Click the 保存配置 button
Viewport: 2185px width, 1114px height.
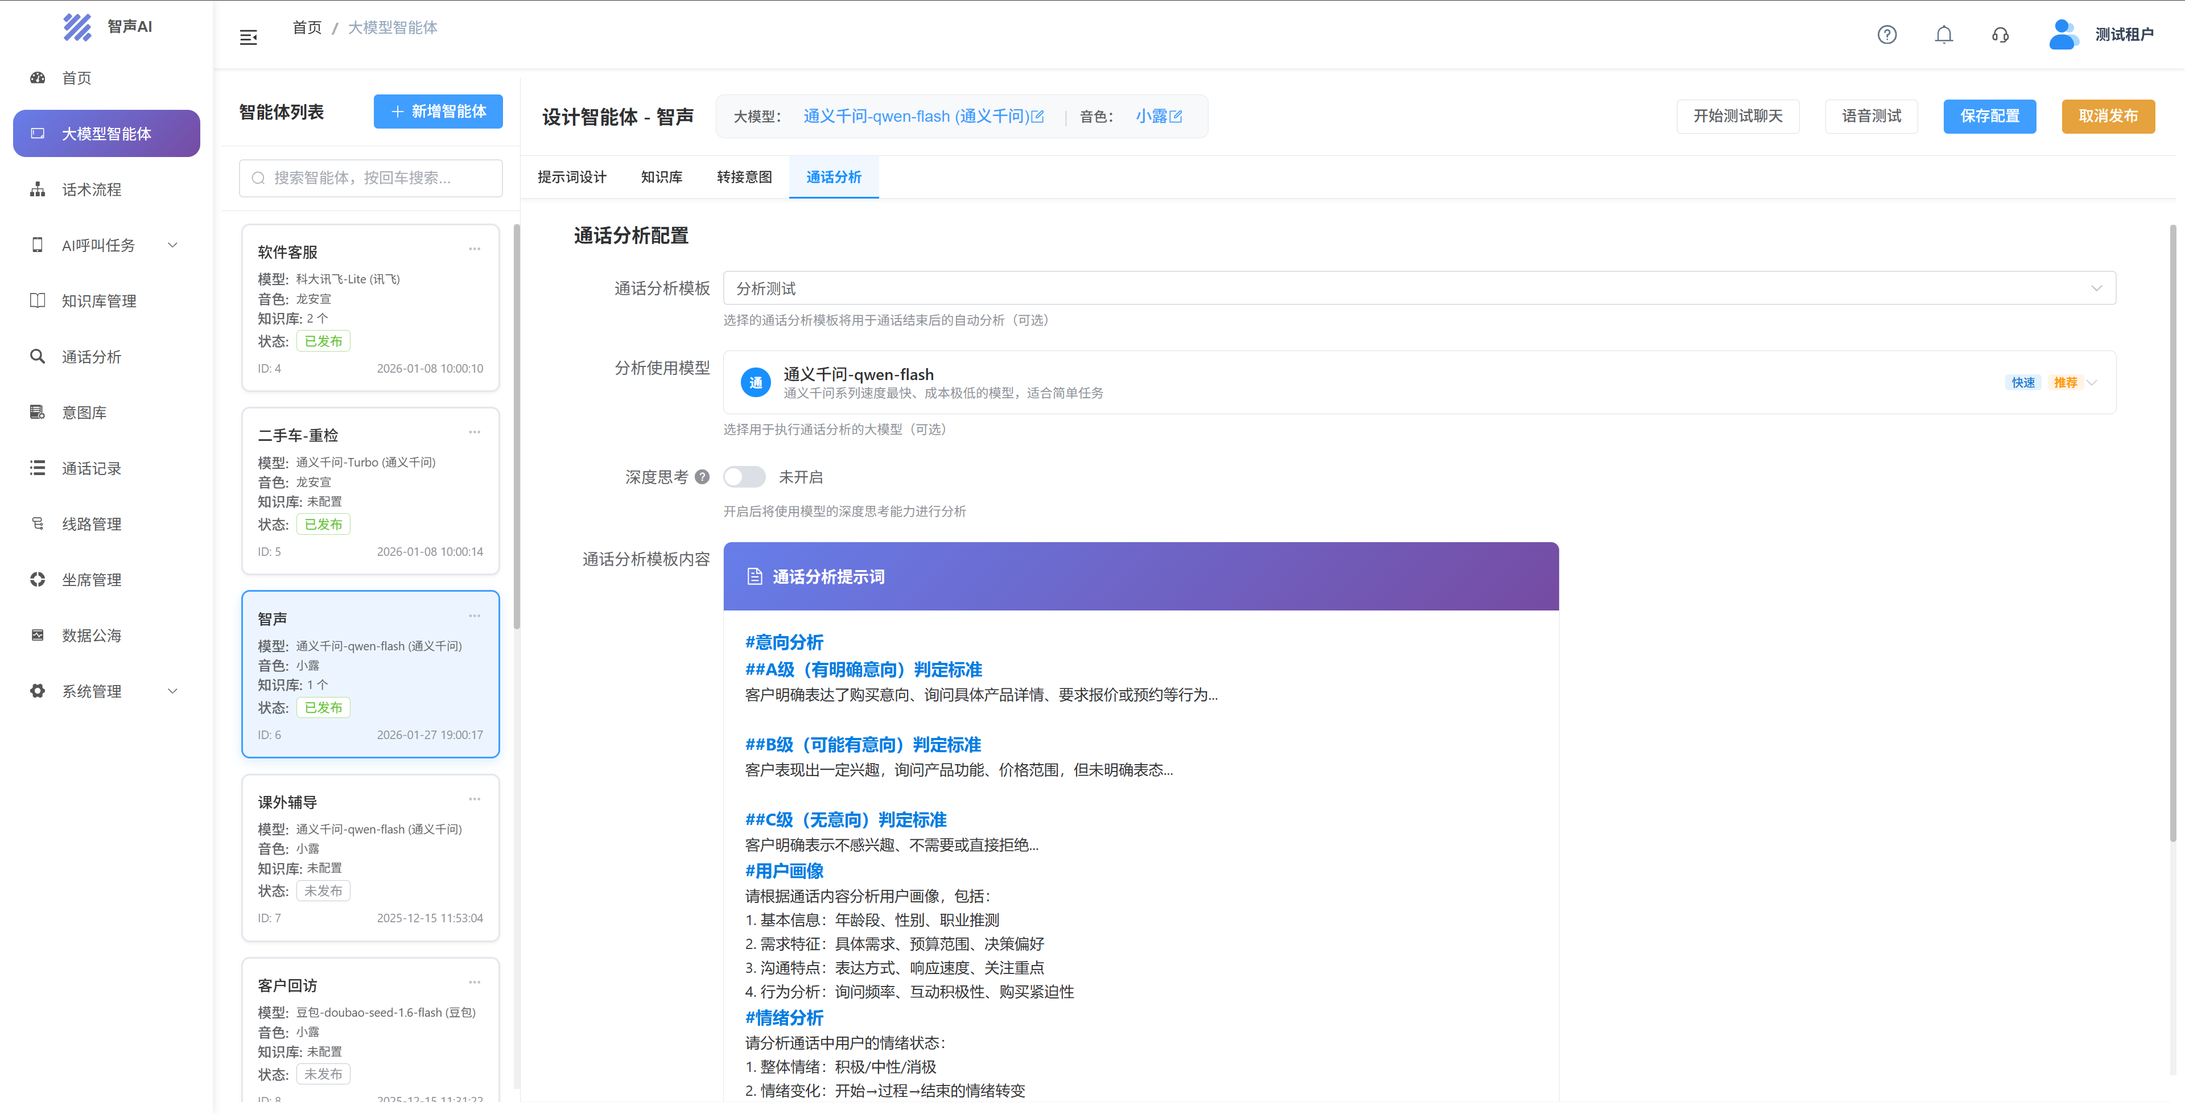tap(1989, 116)
